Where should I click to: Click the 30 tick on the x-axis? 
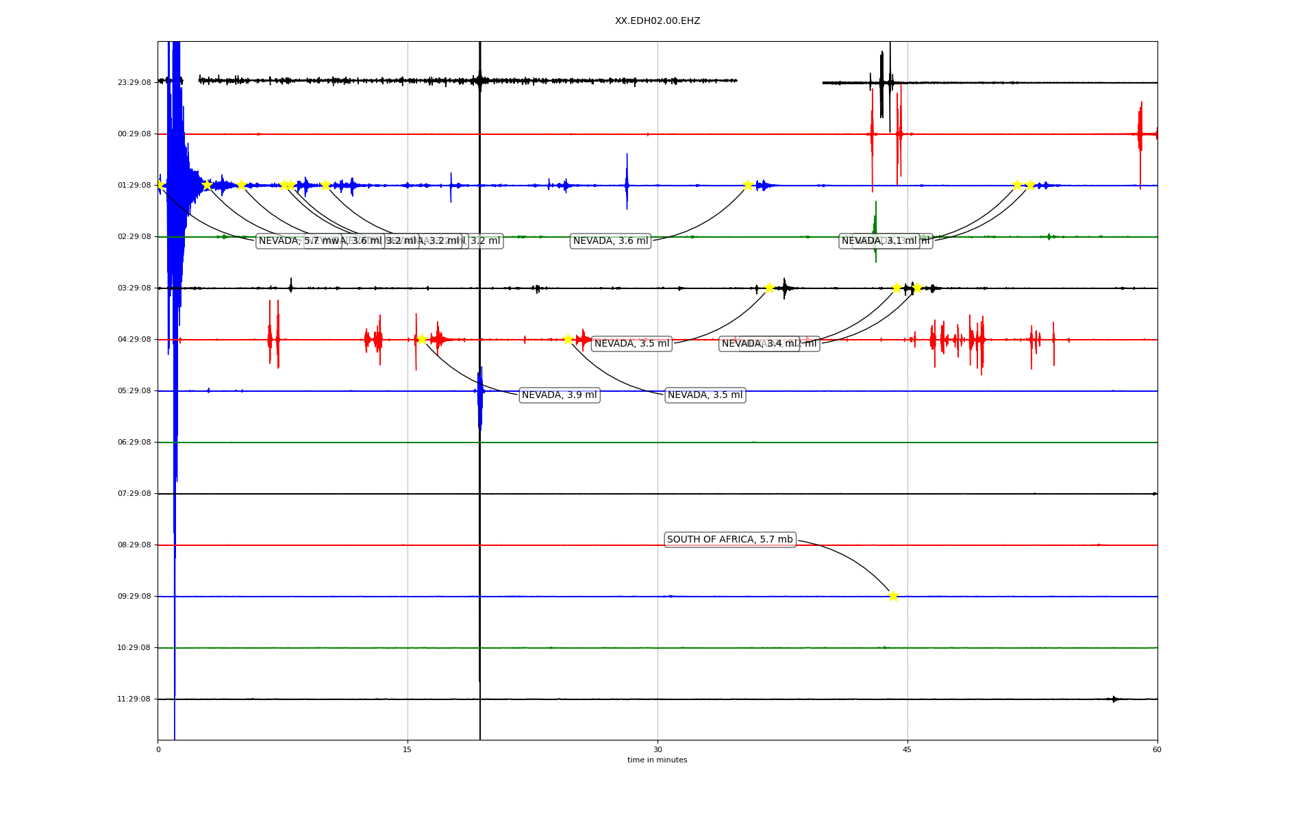click(x=657, y=749)
